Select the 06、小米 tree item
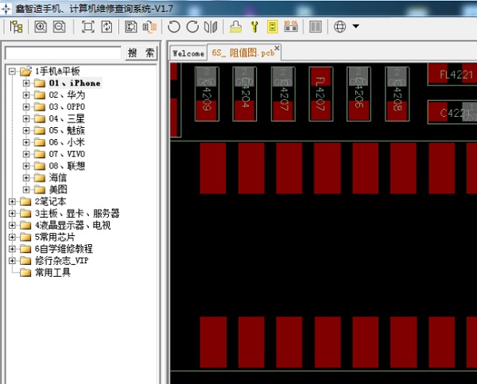Image resolution: width=477 pixels, height=384 pixels. [x=67, y=142]
